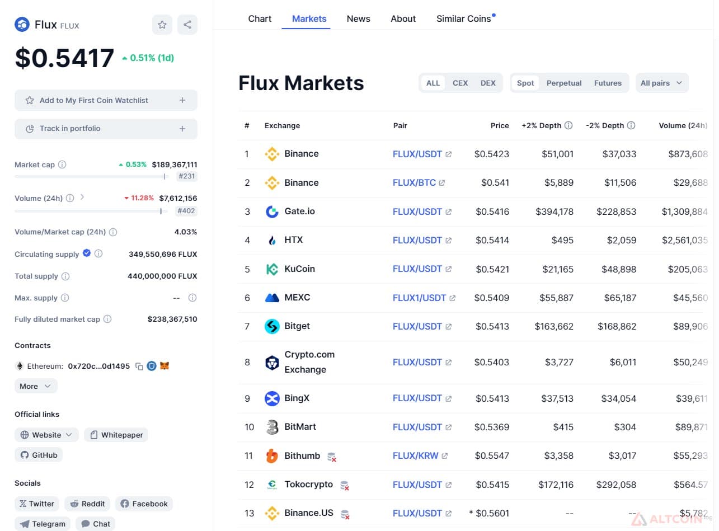Click the +2% Depth info icon

pyautogui.click(x=568, y=125)
